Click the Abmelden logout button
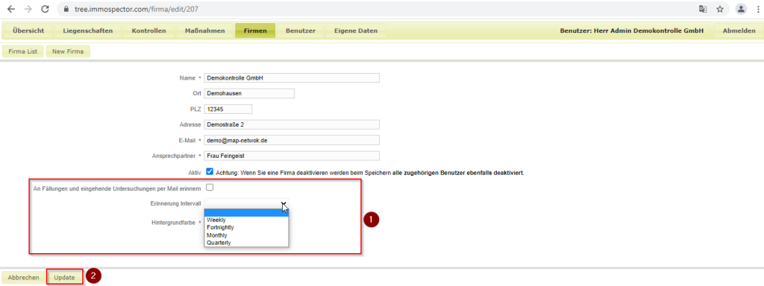This screenshot has width=764, height=286. tap(739, 31)
